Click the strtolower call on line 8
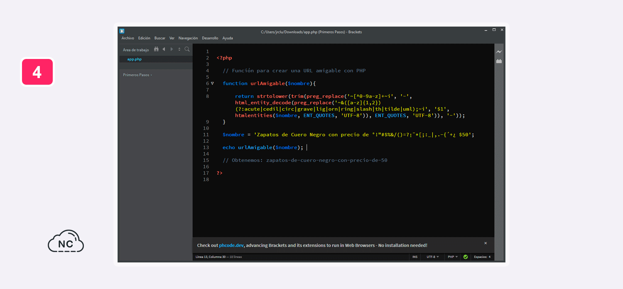 pyautogui.click(x=272, y=96)
